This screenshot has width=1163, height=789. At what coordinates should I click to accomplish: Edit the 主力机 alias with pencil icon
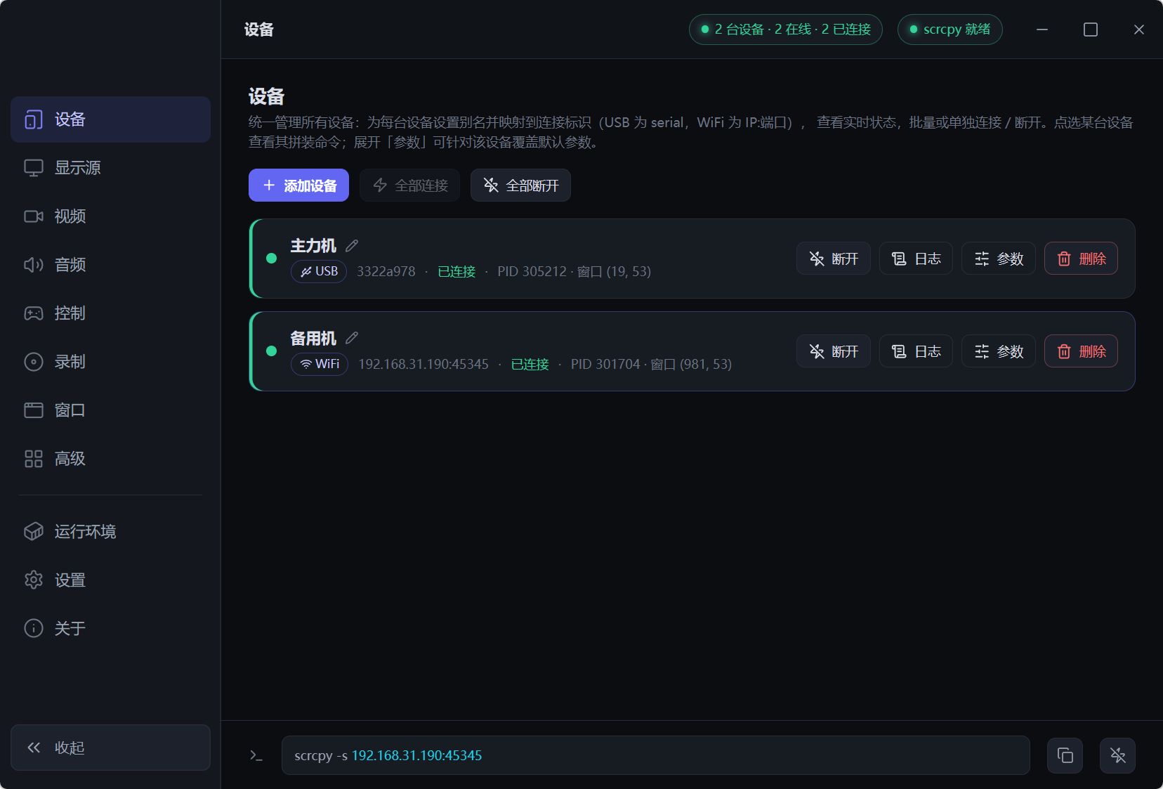point(352,245)
